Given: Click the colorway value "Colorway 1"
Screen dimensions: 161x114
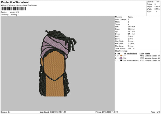Looking at the screenshot, I should [x=14, y=15].
